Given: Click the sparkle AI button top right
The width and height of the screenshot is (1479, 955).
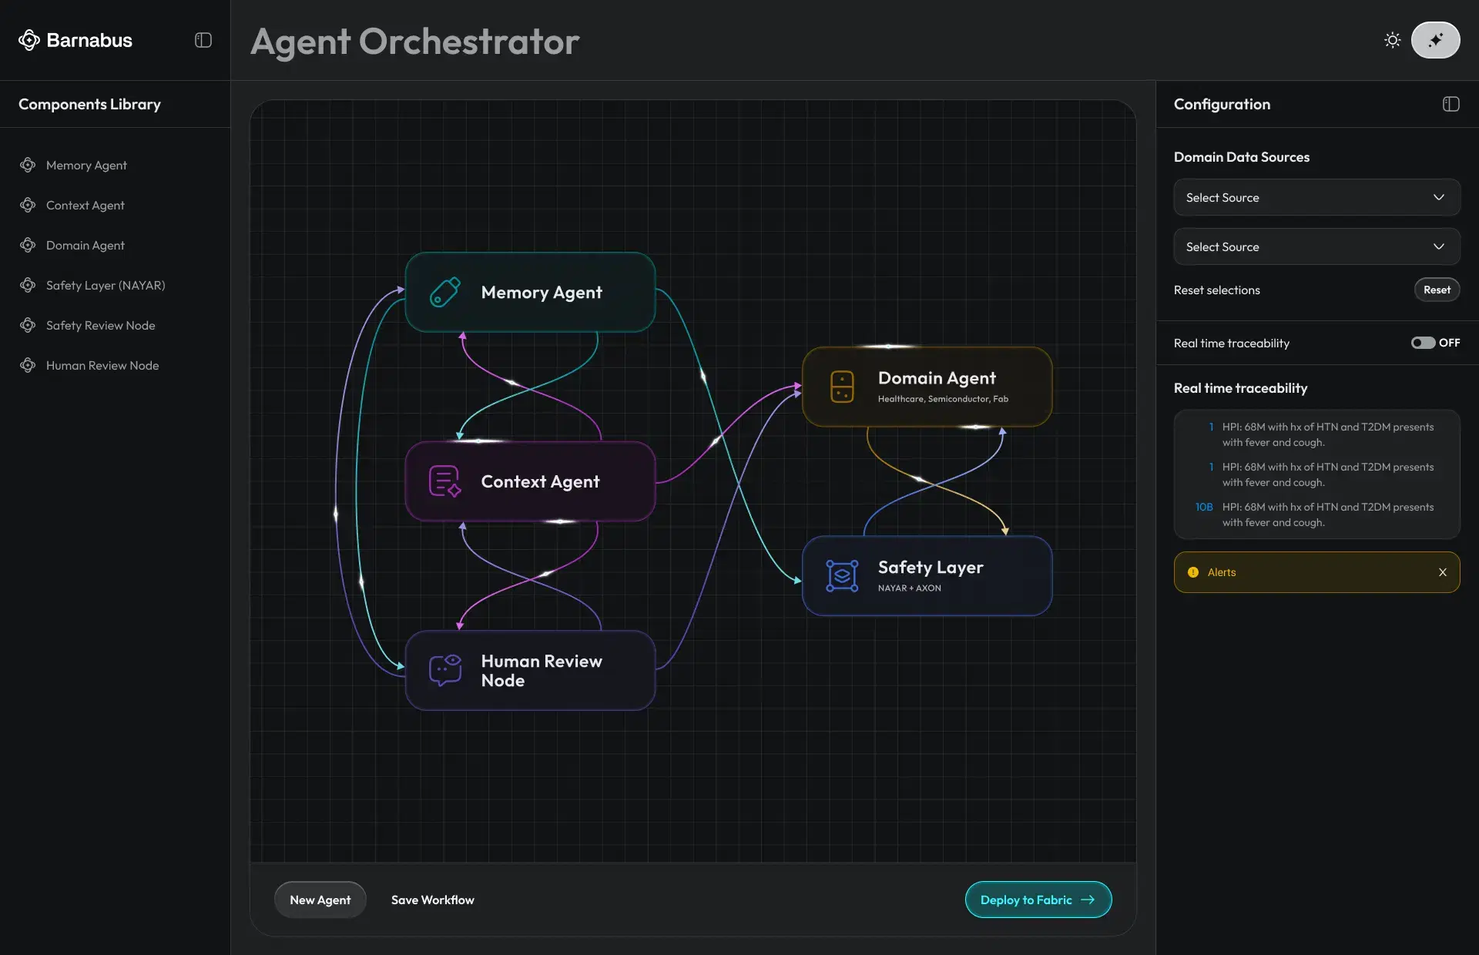Looking at the screenshot, I should [x=1436, y=40].
